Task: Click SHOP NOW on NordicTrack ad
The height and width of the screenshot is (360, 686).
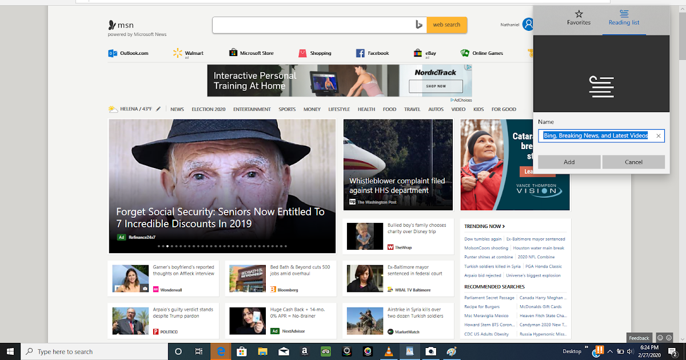Action: pos(436,86)
